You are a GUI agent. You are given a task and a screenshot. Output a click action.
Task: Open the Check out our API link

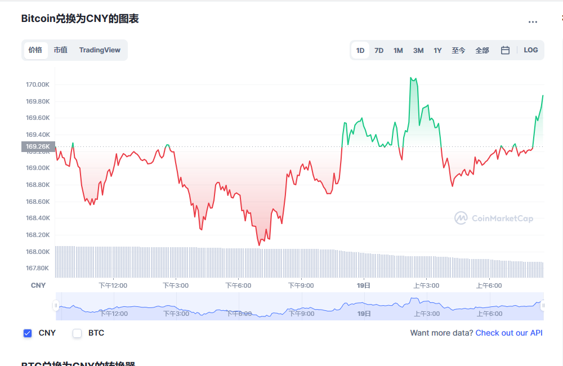[509, 333]
